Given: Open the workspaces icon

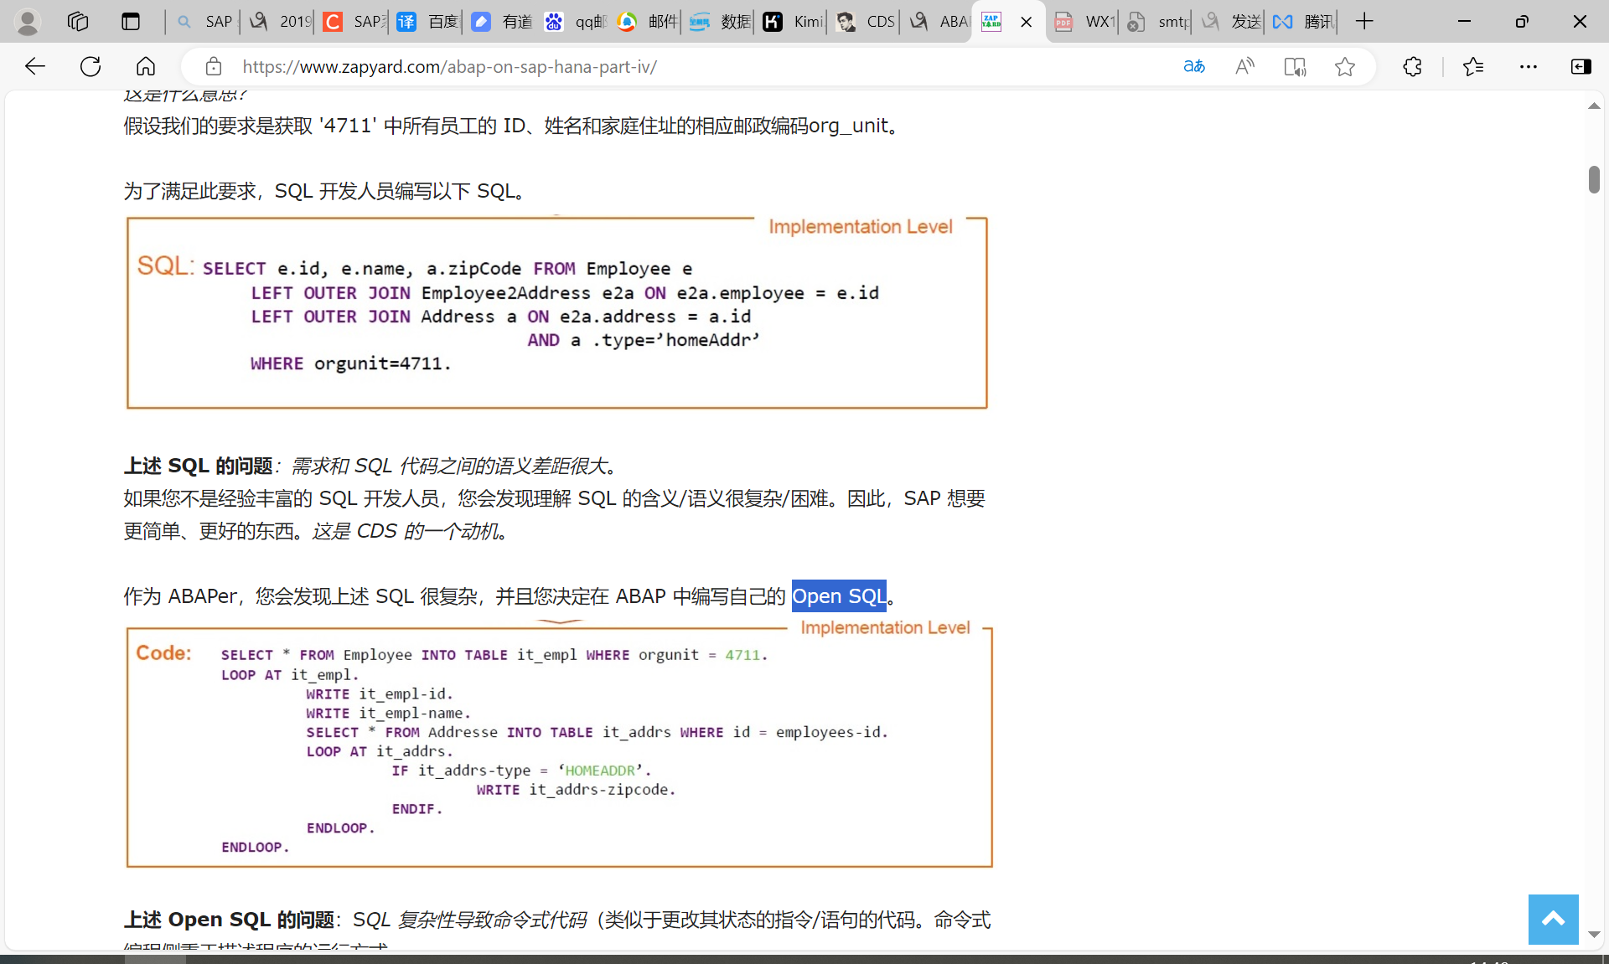Looking at the screenshot, I should [x=78, y=22].
